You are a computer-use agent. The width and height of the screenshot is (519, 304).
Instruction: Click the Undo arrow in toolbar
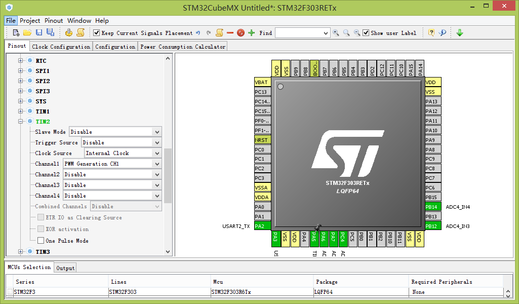coord(198,33)
